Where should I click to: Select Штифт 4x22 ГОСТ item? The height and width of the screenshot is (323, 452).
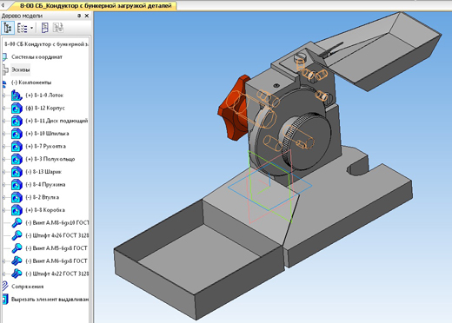click(57, 274)
